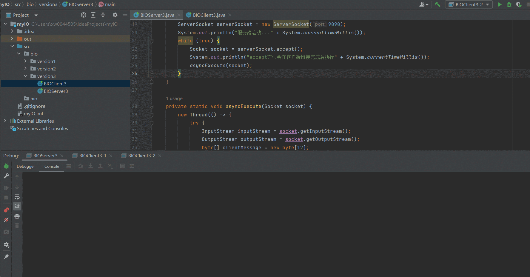Click the '1 usage' hint above asyncExecute
Screen dimensions: 530x277
coord(174,99)
